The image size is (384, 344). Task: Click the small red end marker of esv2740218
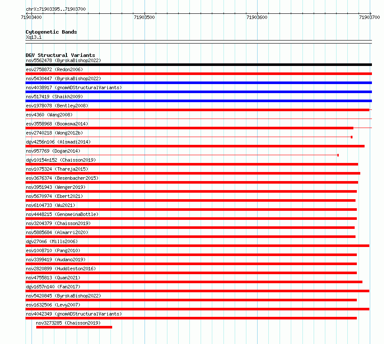click(352, 137)
